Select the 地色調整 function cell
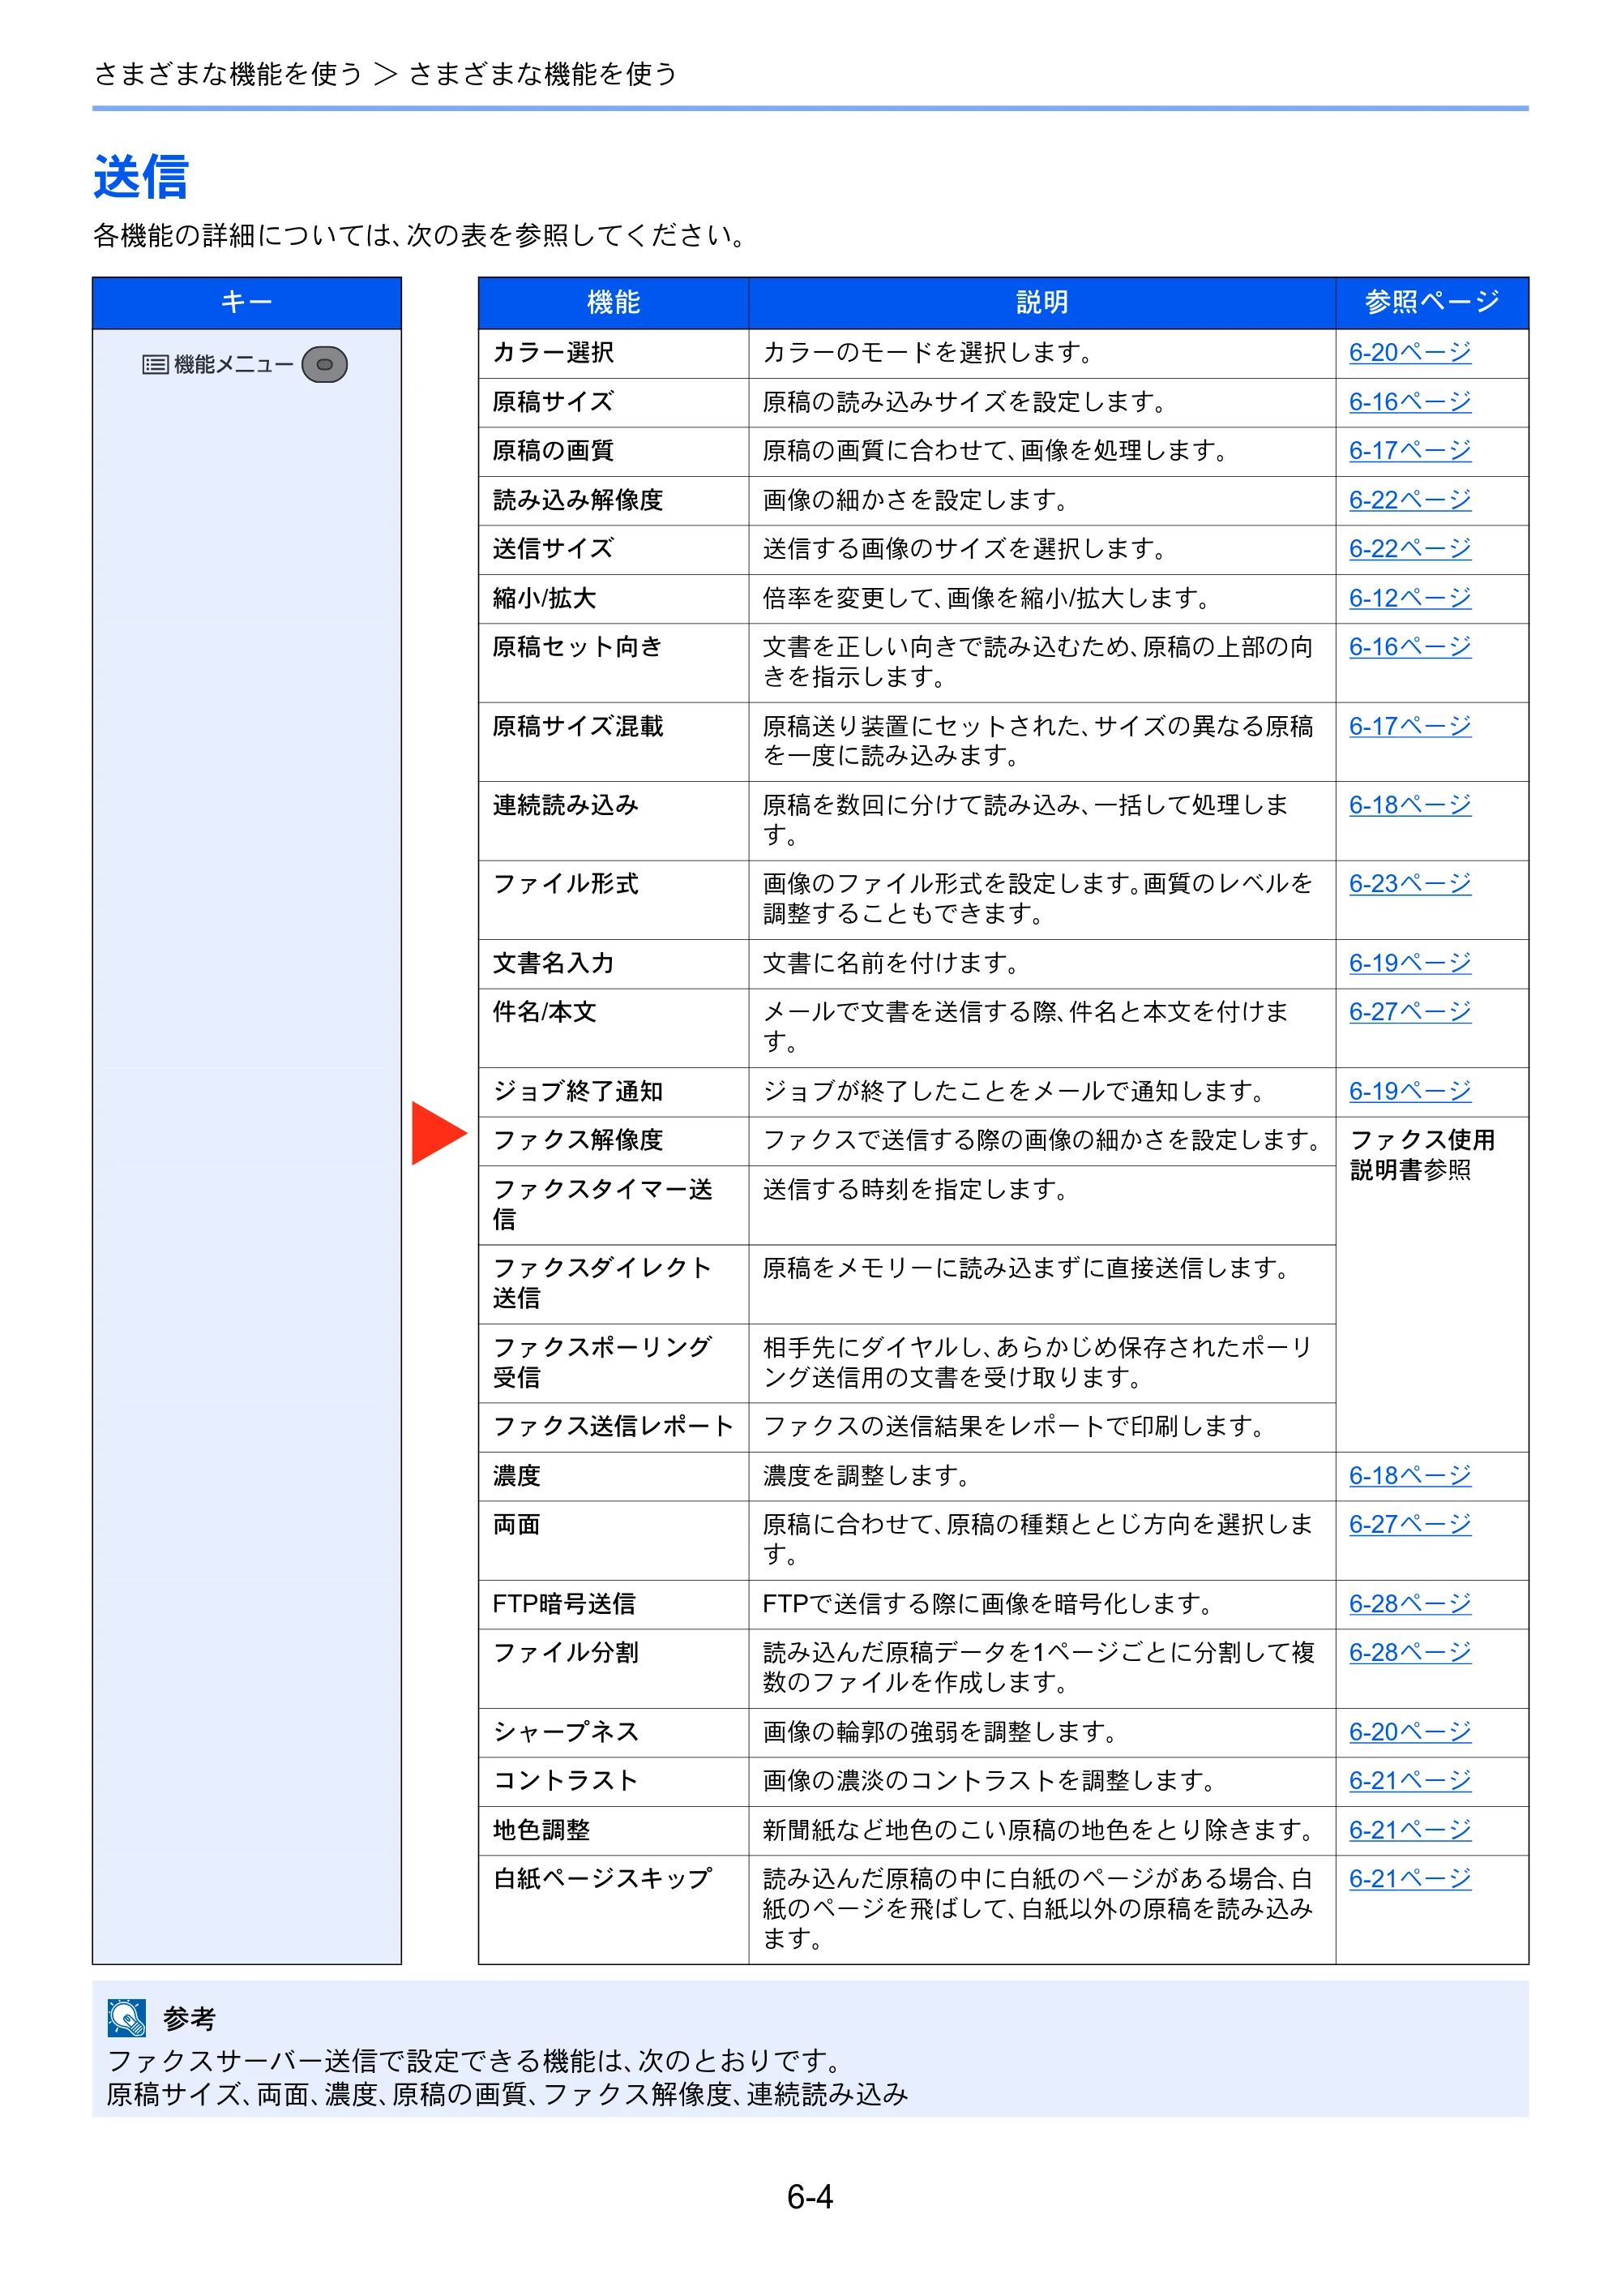1621x2296 pixels. tap(614, 1830)
